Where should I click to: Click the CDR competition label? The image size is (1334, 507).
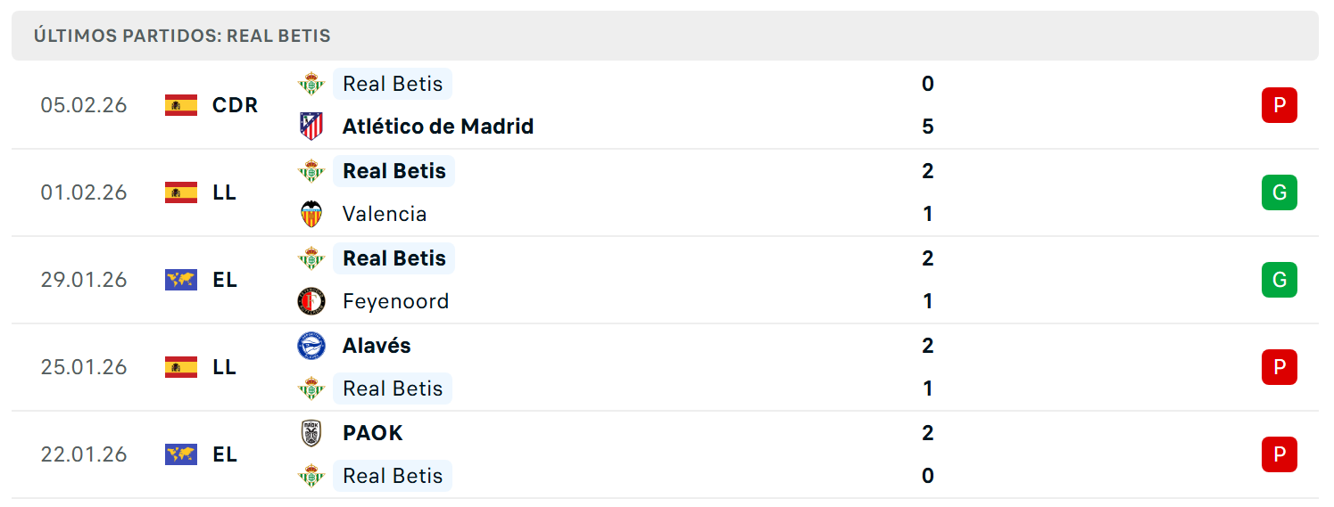(x=236, y=105)
